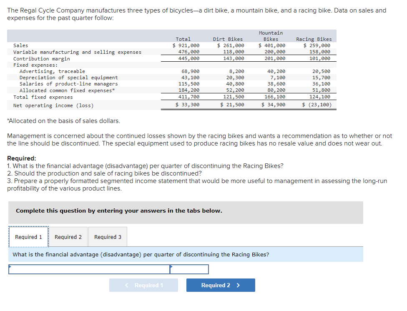
Task: Click the Racing Bikes column header
Action: [x=314, y=39]
